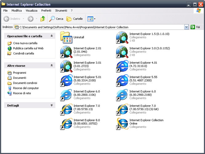Click the Avanti forward arrow button
The image size is (205, 154).
click(x=30, y=19)
